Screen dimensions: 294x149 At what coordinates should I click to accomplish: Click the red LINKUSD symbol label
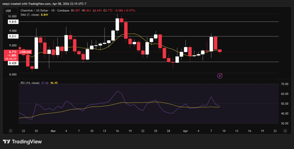pos(25,52)
